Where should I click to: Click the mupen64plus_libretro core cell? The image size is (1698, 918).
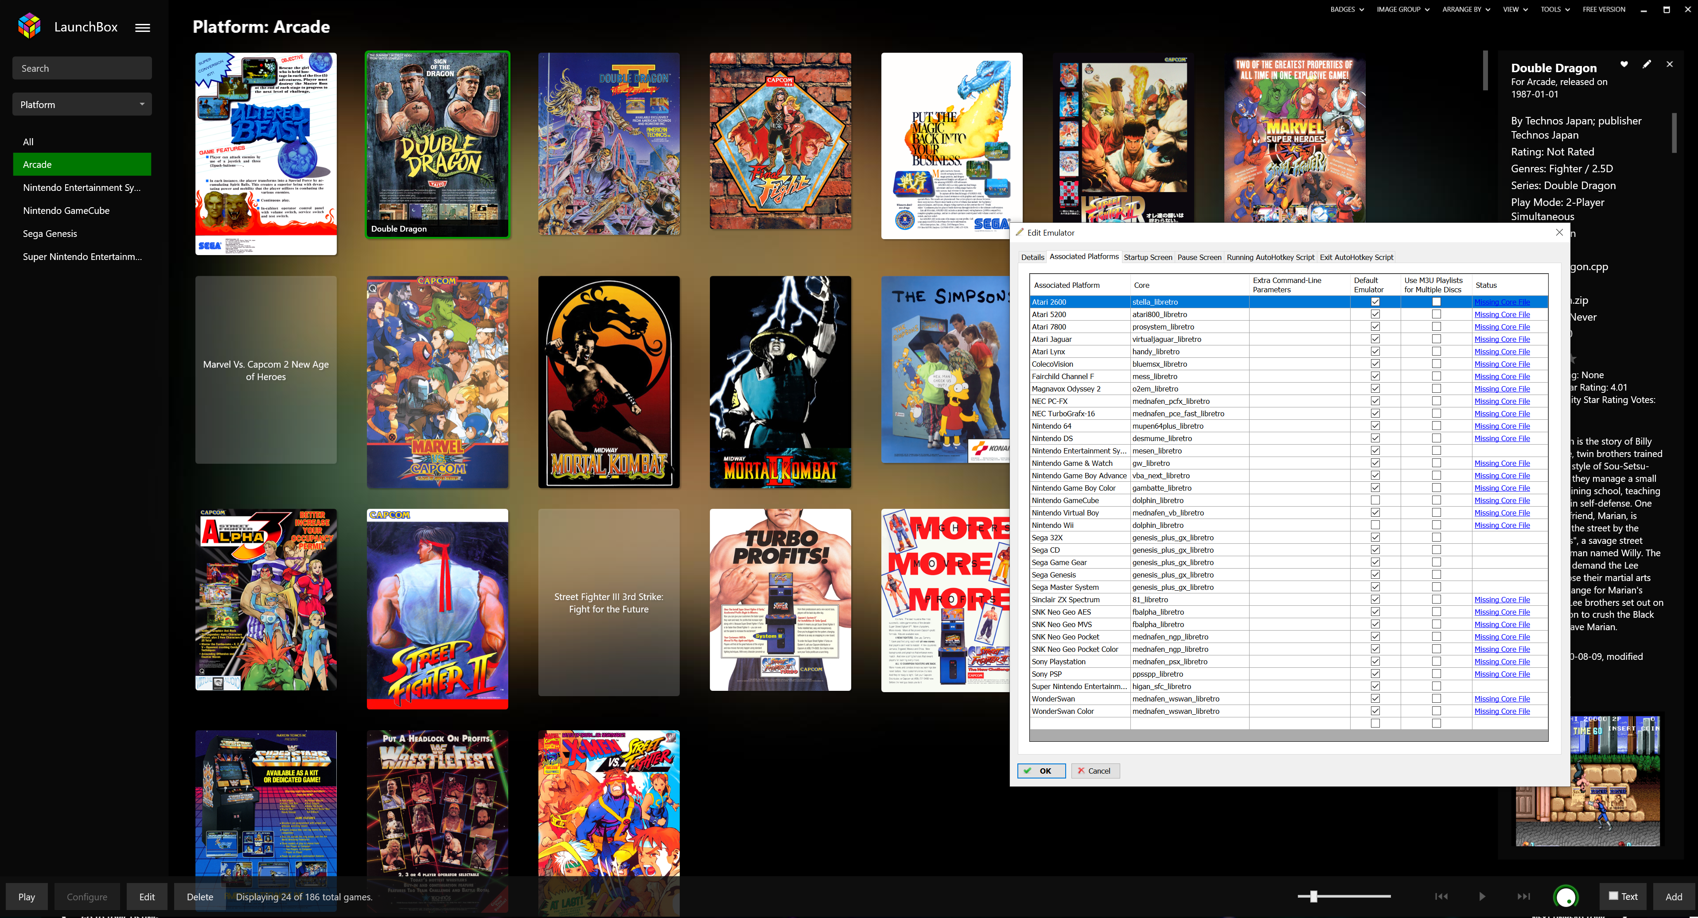point(1190,426)
